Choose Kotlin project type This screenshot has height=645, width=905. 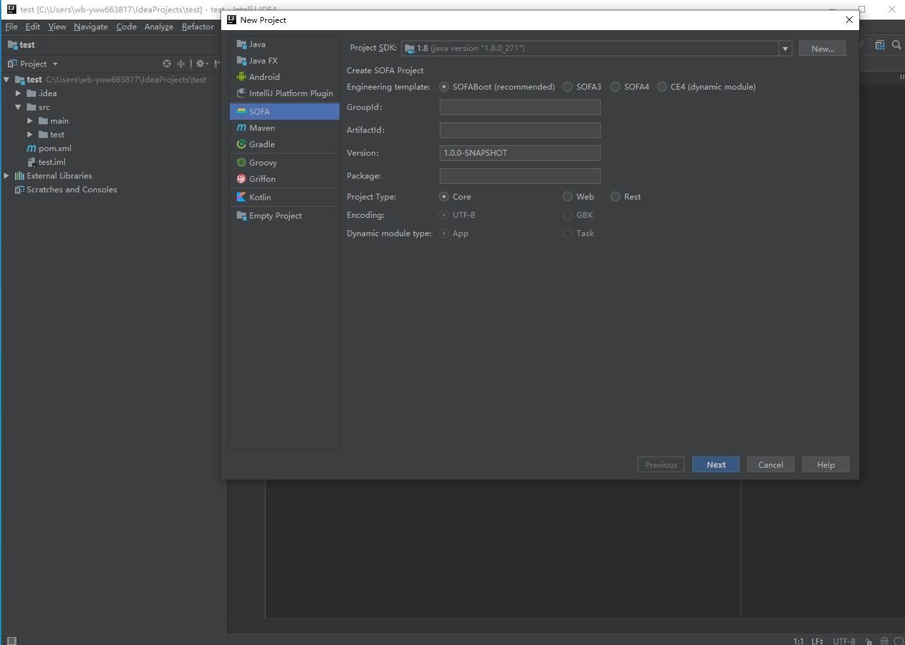tap(285, 198)
